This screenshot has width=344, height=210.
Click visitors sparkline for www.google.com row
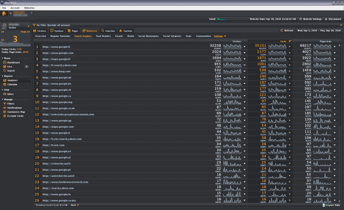click(x=232, y=53)
